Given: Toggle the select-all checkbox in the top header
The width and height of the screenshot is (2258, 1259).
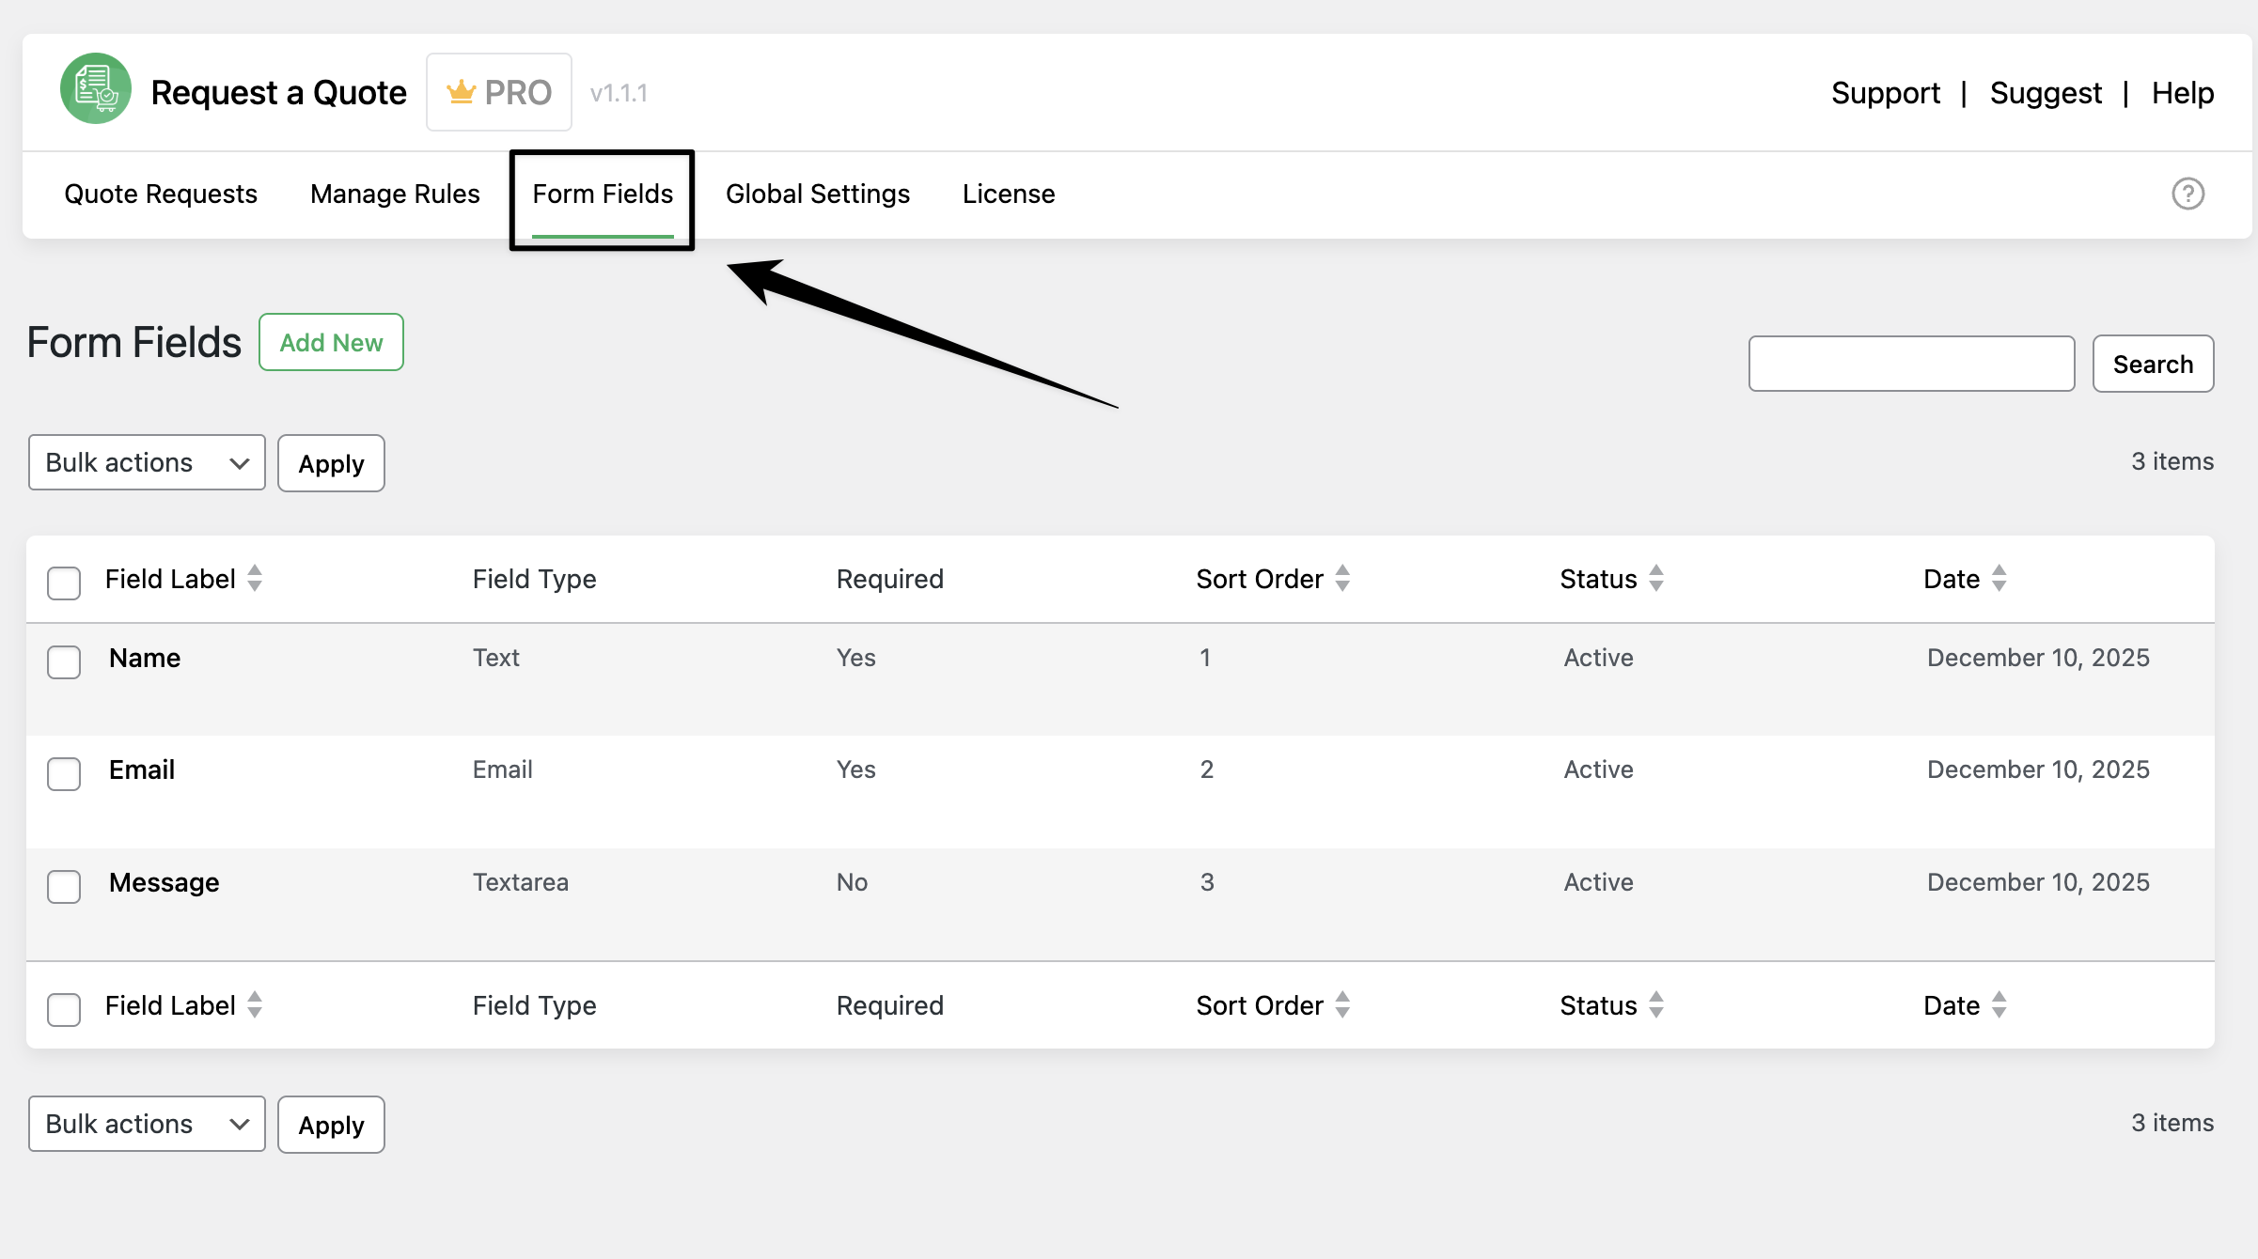Looking at the screenshot, I should 64,583.
